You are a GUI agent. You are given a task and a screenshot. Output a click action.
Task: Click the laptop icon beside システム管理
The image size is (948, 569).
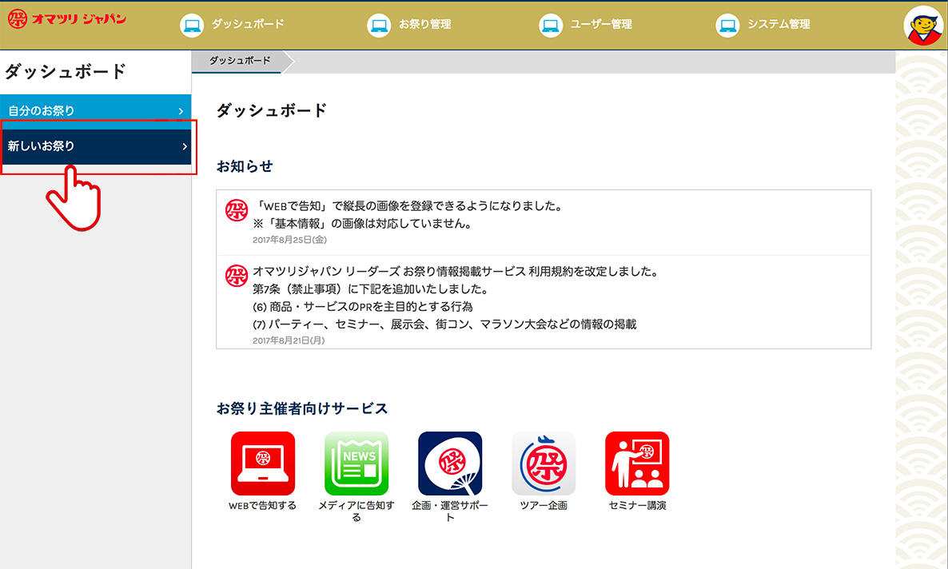click(x=727, y=25)
